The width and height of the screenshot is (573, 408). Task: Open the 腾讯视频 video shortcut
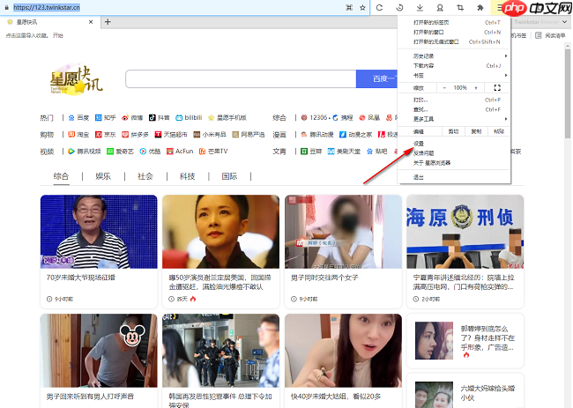click(85, 152)
